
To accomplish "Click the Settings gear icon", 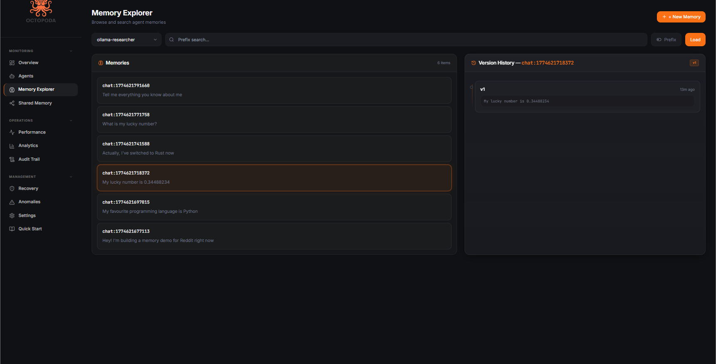I will coord(12,216).
